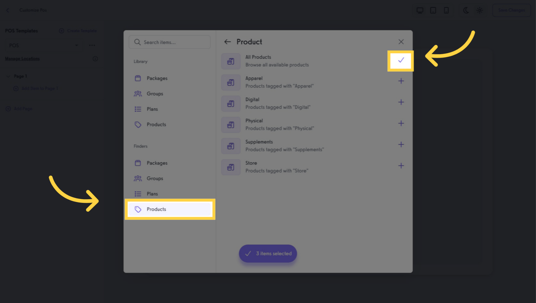536x303 pixels.
Task: Enable dark mode with the moon icon
Action: pos(466,10)
